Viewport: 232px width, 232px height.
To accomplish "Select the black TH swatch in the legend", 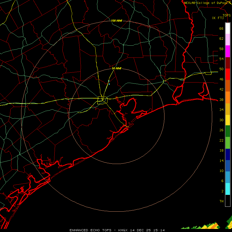I will click(x=228, y=201).
